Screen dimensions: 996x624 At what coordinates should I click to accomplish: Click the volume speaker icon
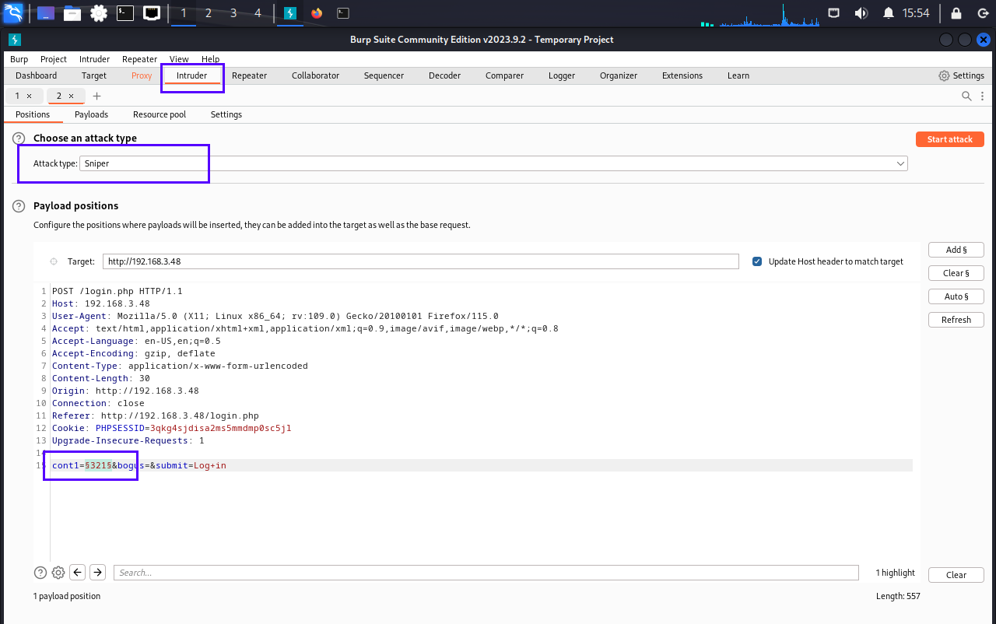[x=861, y=13]
